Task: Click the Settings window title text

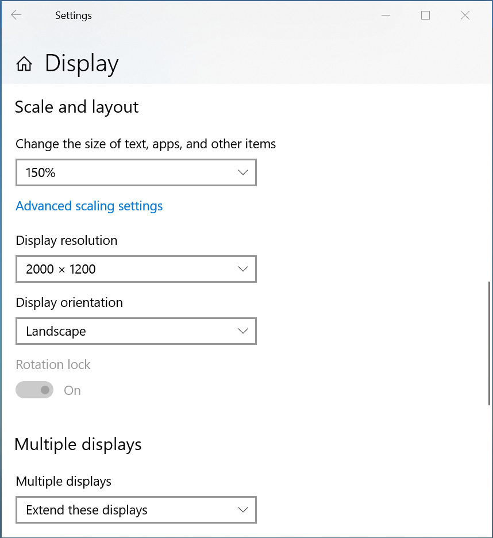Action: [x=74, y=16]
